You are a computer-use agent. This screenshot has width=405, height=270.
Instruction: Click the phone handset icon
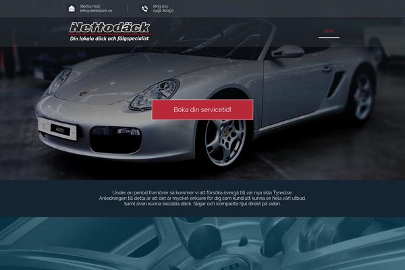tap(144, 9)
